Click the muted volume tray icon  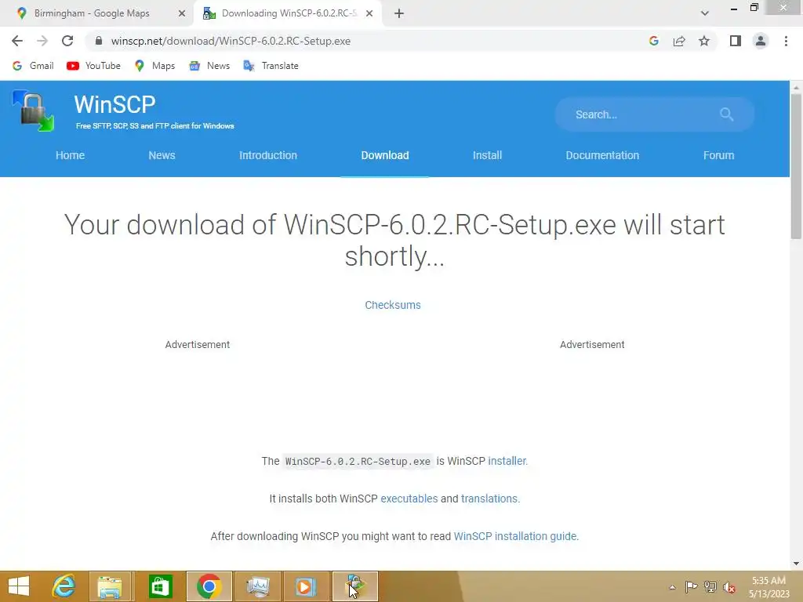pyautogui.click(x=729, y=587)
